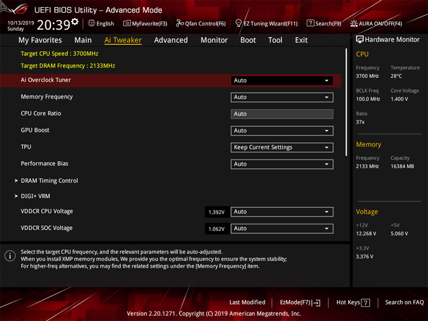Select Memory Frequency label
The height and width of the screenshot is (321, 428).
coord(47,97)
